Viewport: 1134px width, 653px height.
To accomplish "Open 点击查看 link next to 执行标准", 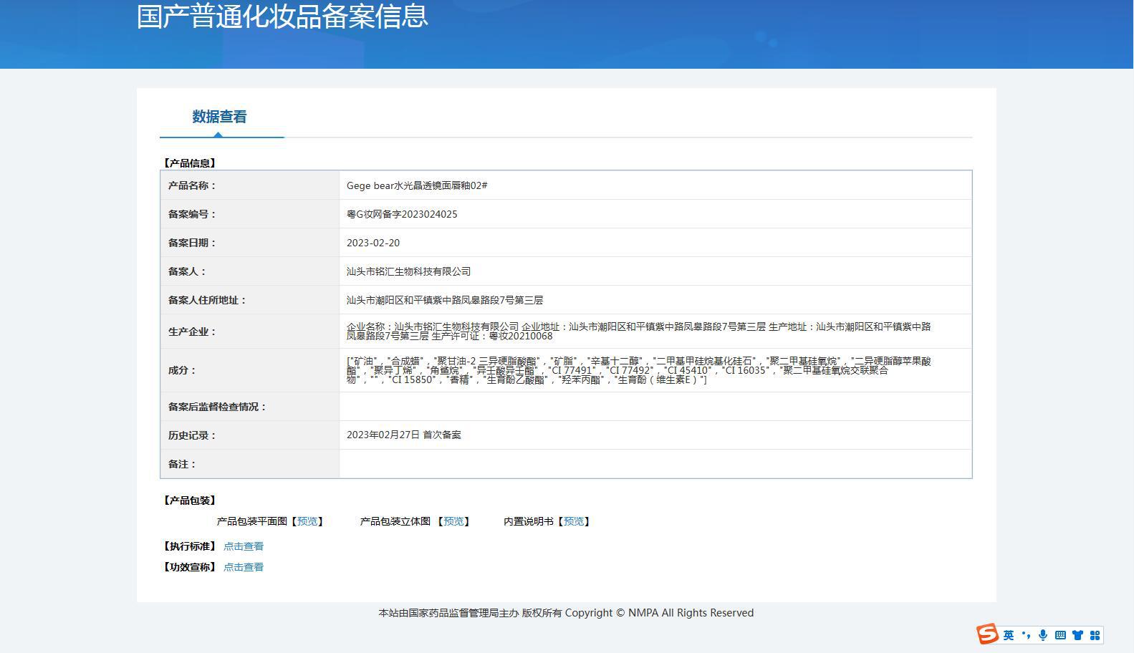I will pyautogui.click(x=244, y=546).
